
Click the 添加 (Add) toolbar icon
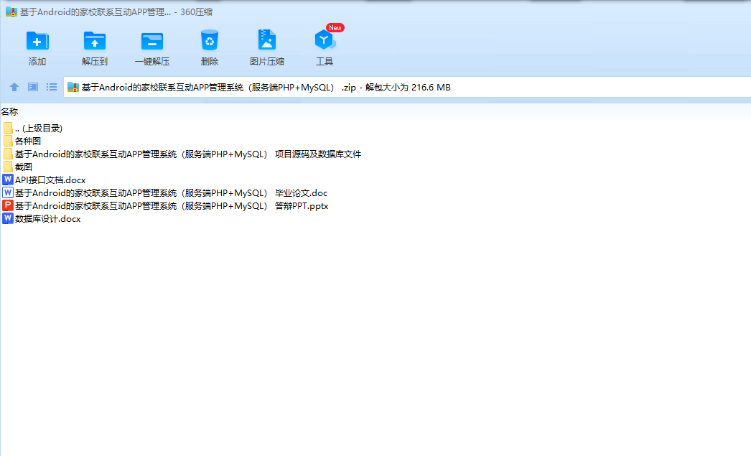pos(37,41)
